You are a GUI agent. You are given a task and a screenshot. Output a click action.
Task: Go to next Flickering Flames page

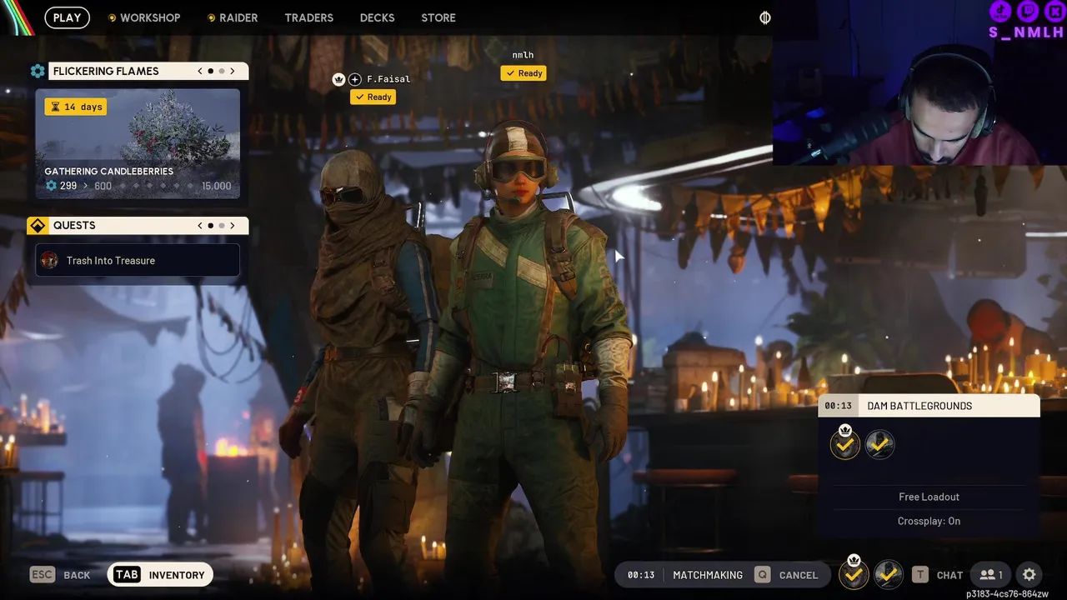point(233,71)
